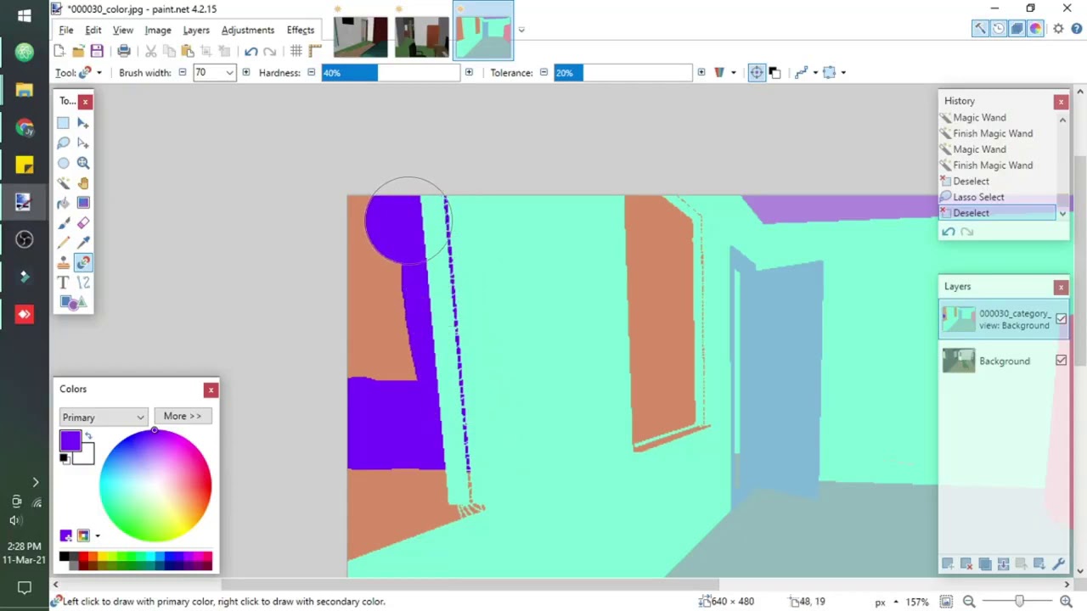Select the Clone Stamp tool

64,262
